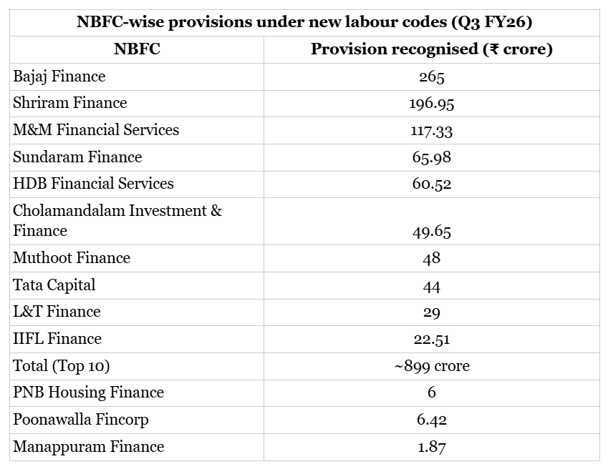Viewport: 608px width, 469px height.
Task: Click the L&T Finance cell
Action: coord(57,312)
